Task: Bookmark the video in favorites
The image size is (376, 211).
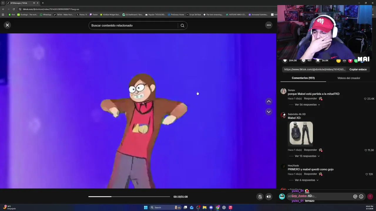Action: tap(318, 61)
